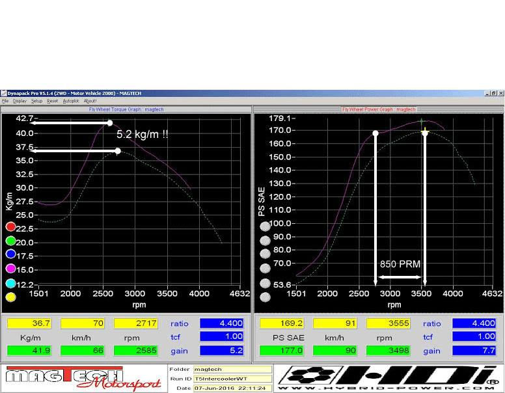
Task: Select the red run color circle
Action: click(10, 227)
